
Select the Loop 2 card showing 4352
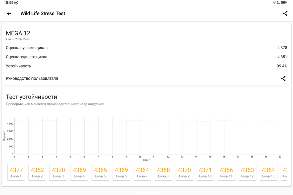click(37, 172)
